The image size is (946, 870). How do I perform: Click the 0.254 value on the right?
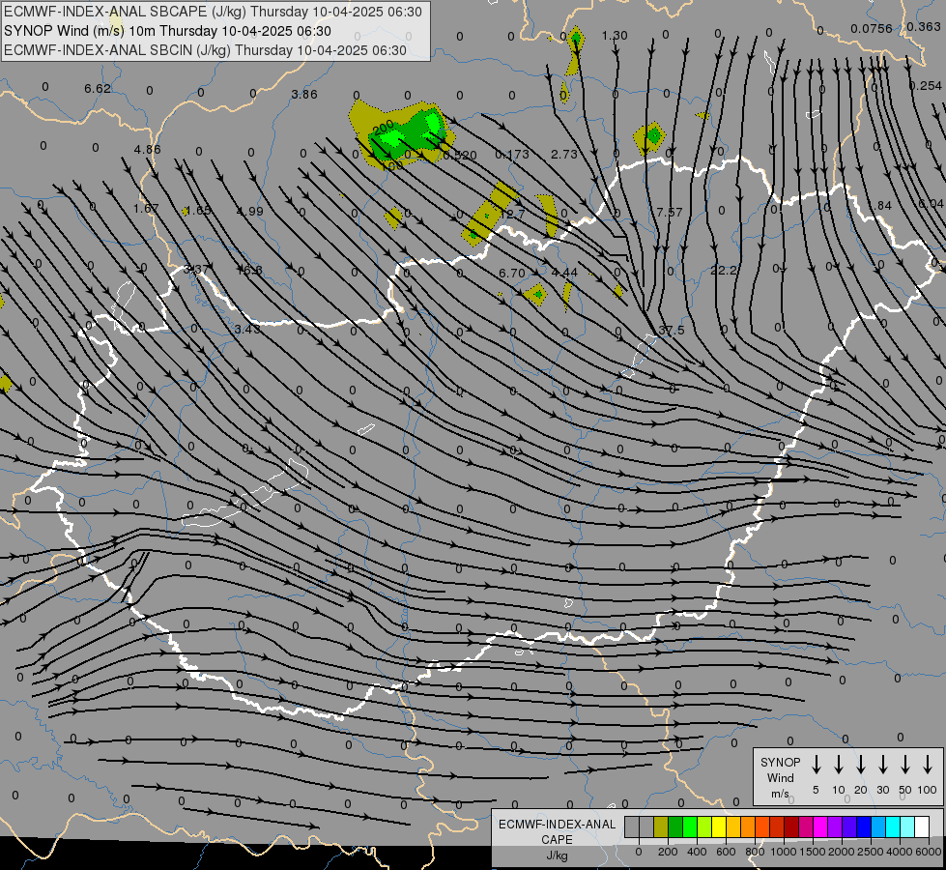tap(926, 86)
